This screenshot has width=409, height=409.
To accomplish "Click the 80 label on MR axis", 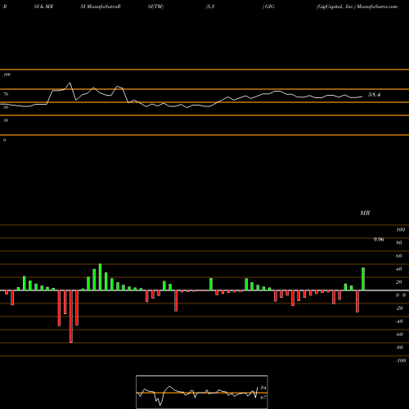I will [x=399, y=243].
